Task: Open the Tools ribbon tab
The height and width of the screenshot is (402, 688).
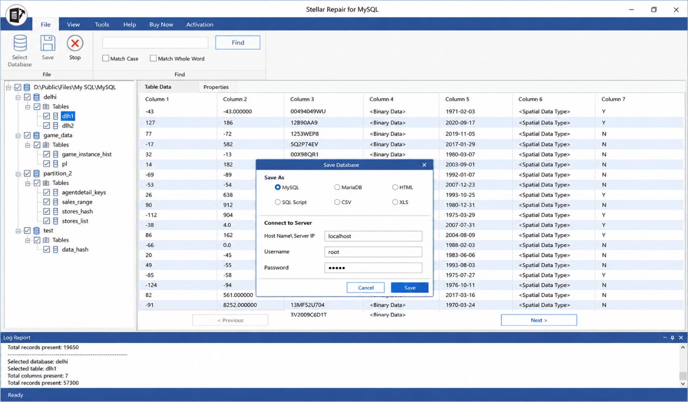Action: tap(102, 24)
